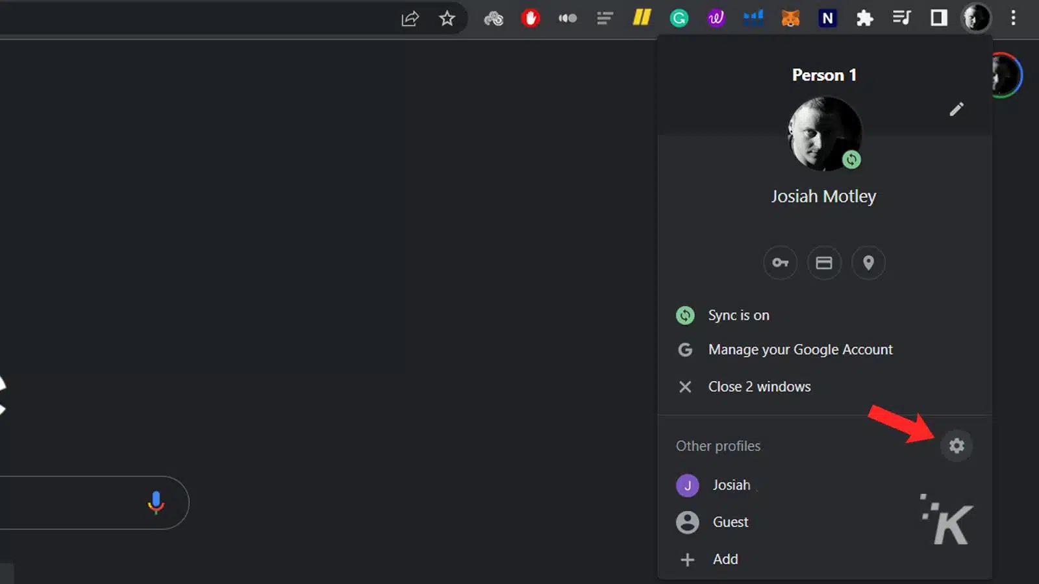Click Close 2 windows option
This screenshot has width=1039, height=584.
click(759, 386)
